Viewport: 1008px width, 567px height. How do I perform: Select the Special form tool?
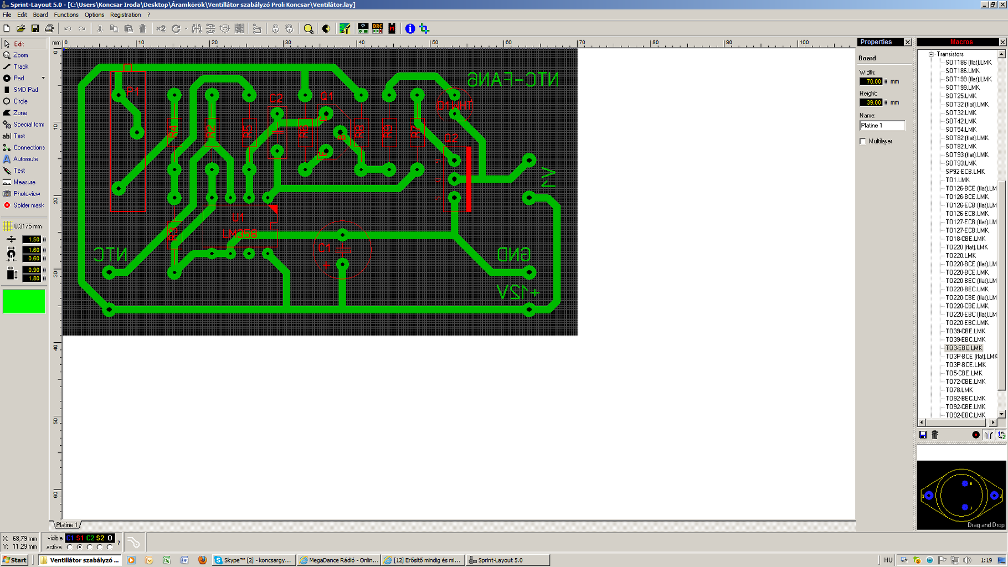[24, 125]
